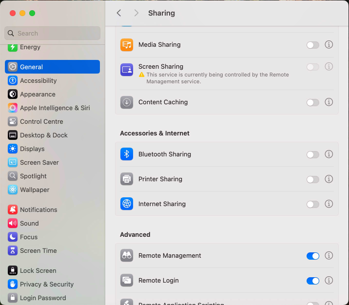Screen dimensions: 349x305
Task: Click the Remote Management service warning text
Action: pos(217,78)
